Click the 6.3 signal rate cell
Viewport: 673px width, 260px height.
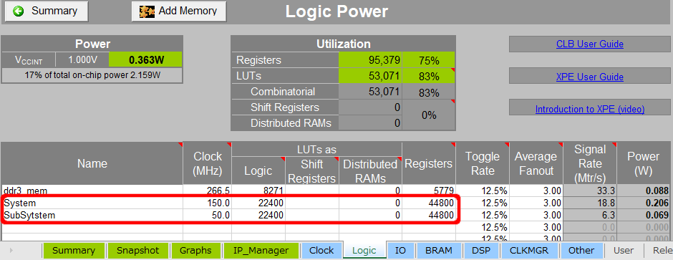[x=590, y=215]
